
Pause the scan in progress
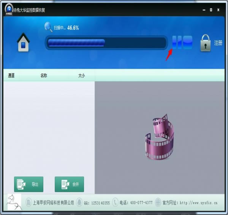pyautogui.click(x=177, y=43)
